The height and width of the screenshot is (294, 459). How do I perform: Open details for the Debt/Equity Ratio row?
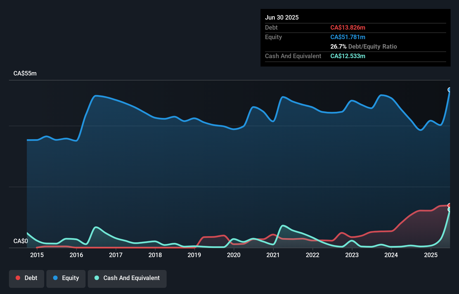[x=363, y=47]
